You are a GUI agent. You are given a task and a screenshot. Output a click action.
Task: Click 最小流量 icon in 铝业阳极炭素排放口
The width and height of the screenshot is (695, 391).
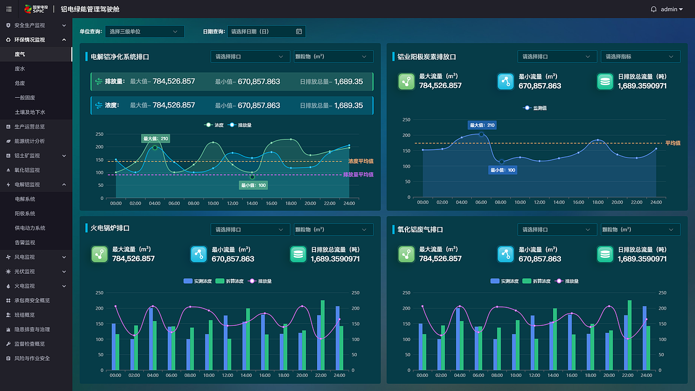(506, 81)
